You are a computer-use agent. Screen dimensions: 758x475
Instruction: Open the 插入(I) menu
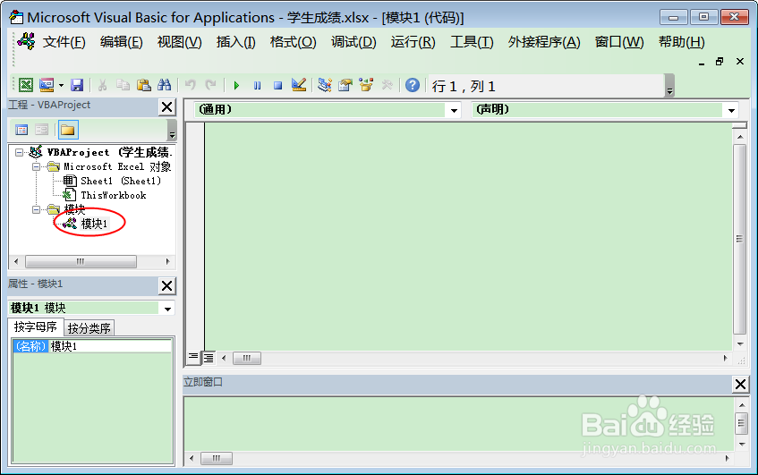pos(236,42)
